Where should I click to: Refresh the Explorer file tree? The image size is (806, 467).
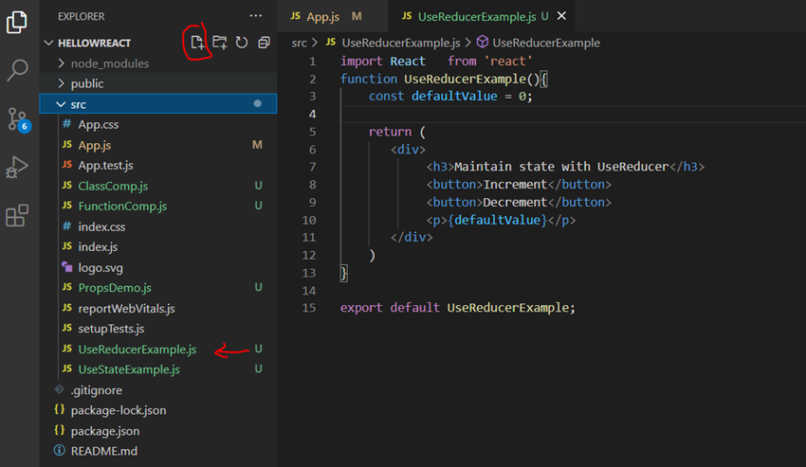pos(242,43)
